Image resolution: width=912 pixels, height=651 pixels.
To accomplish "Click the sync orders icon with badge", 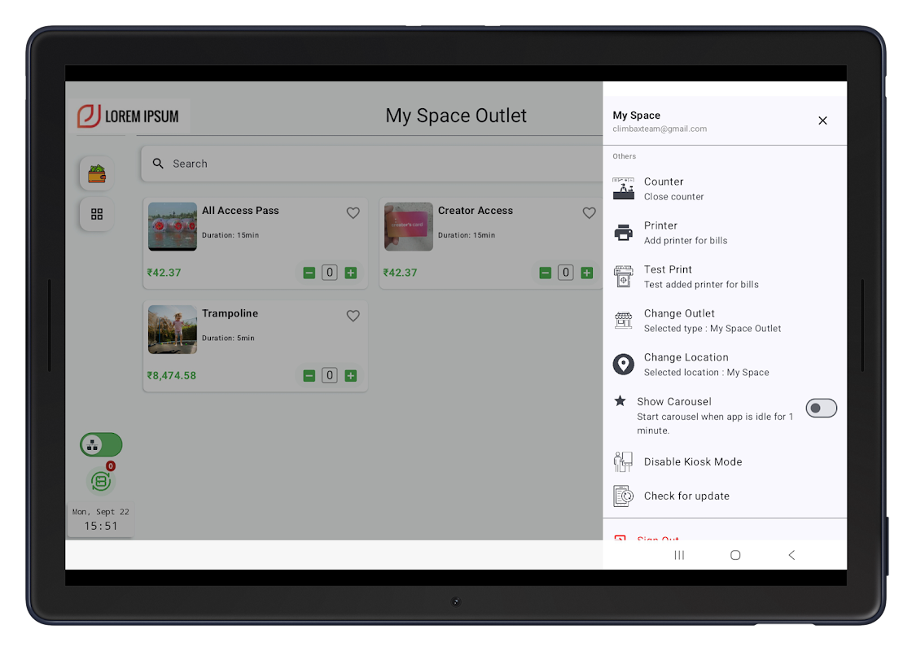I will tap(101, 481).
